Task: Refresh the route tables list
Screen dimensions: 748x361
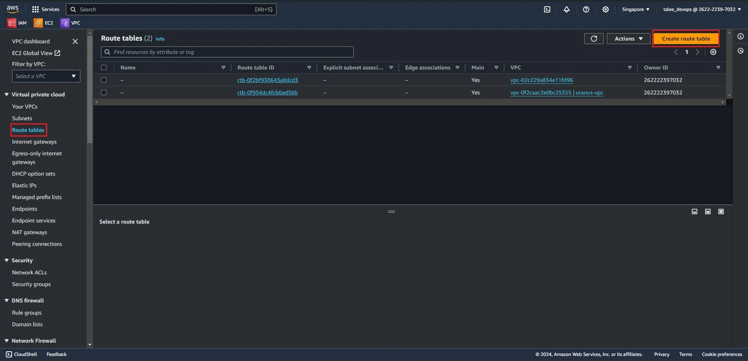Action: tap(594, 39)
